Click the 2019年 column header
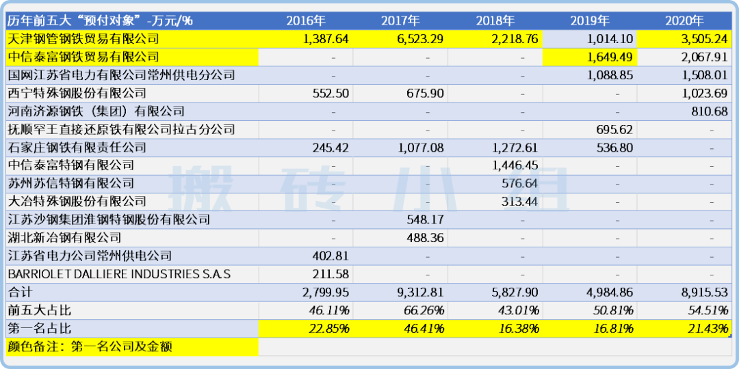Screen dimensions: 739x369 590,20
